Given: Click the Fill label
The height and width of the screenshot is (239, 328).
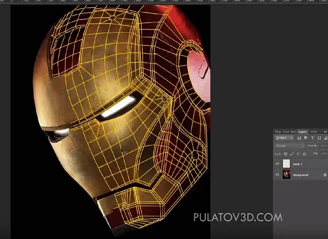Looking at the screenshot, I should (315, 153).
